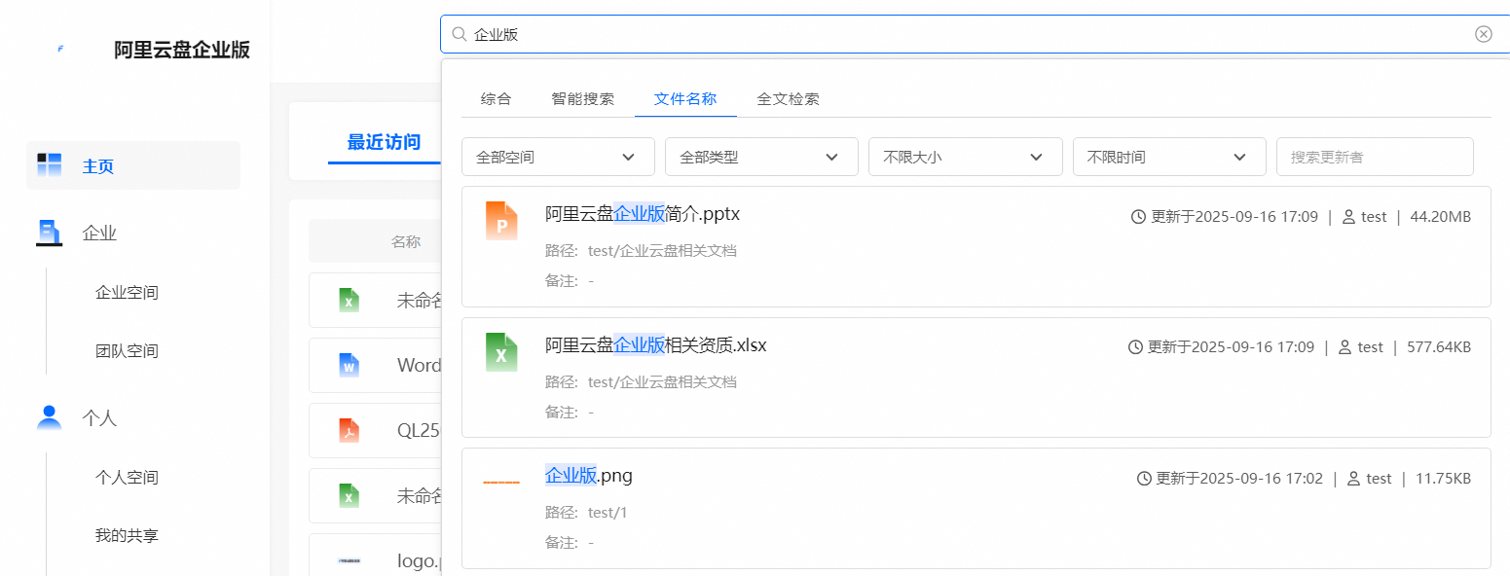
Task: Click the 阿里云盘企业版 title text
Action: (182, 50)
